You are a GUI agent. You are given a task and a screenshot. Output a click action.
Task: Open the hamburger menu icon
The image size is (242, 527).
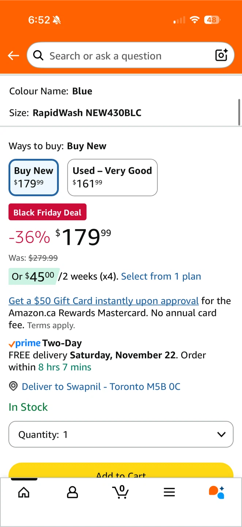(169, 493)
